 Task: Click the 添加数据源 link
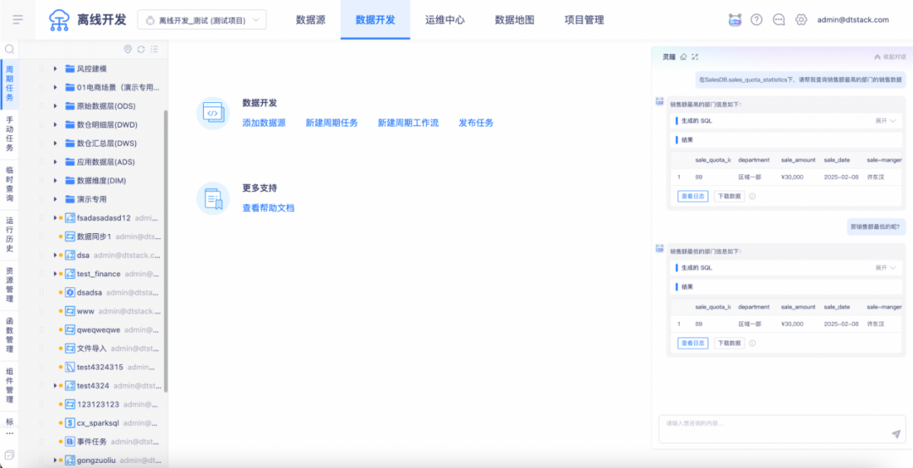click(264, 122)
